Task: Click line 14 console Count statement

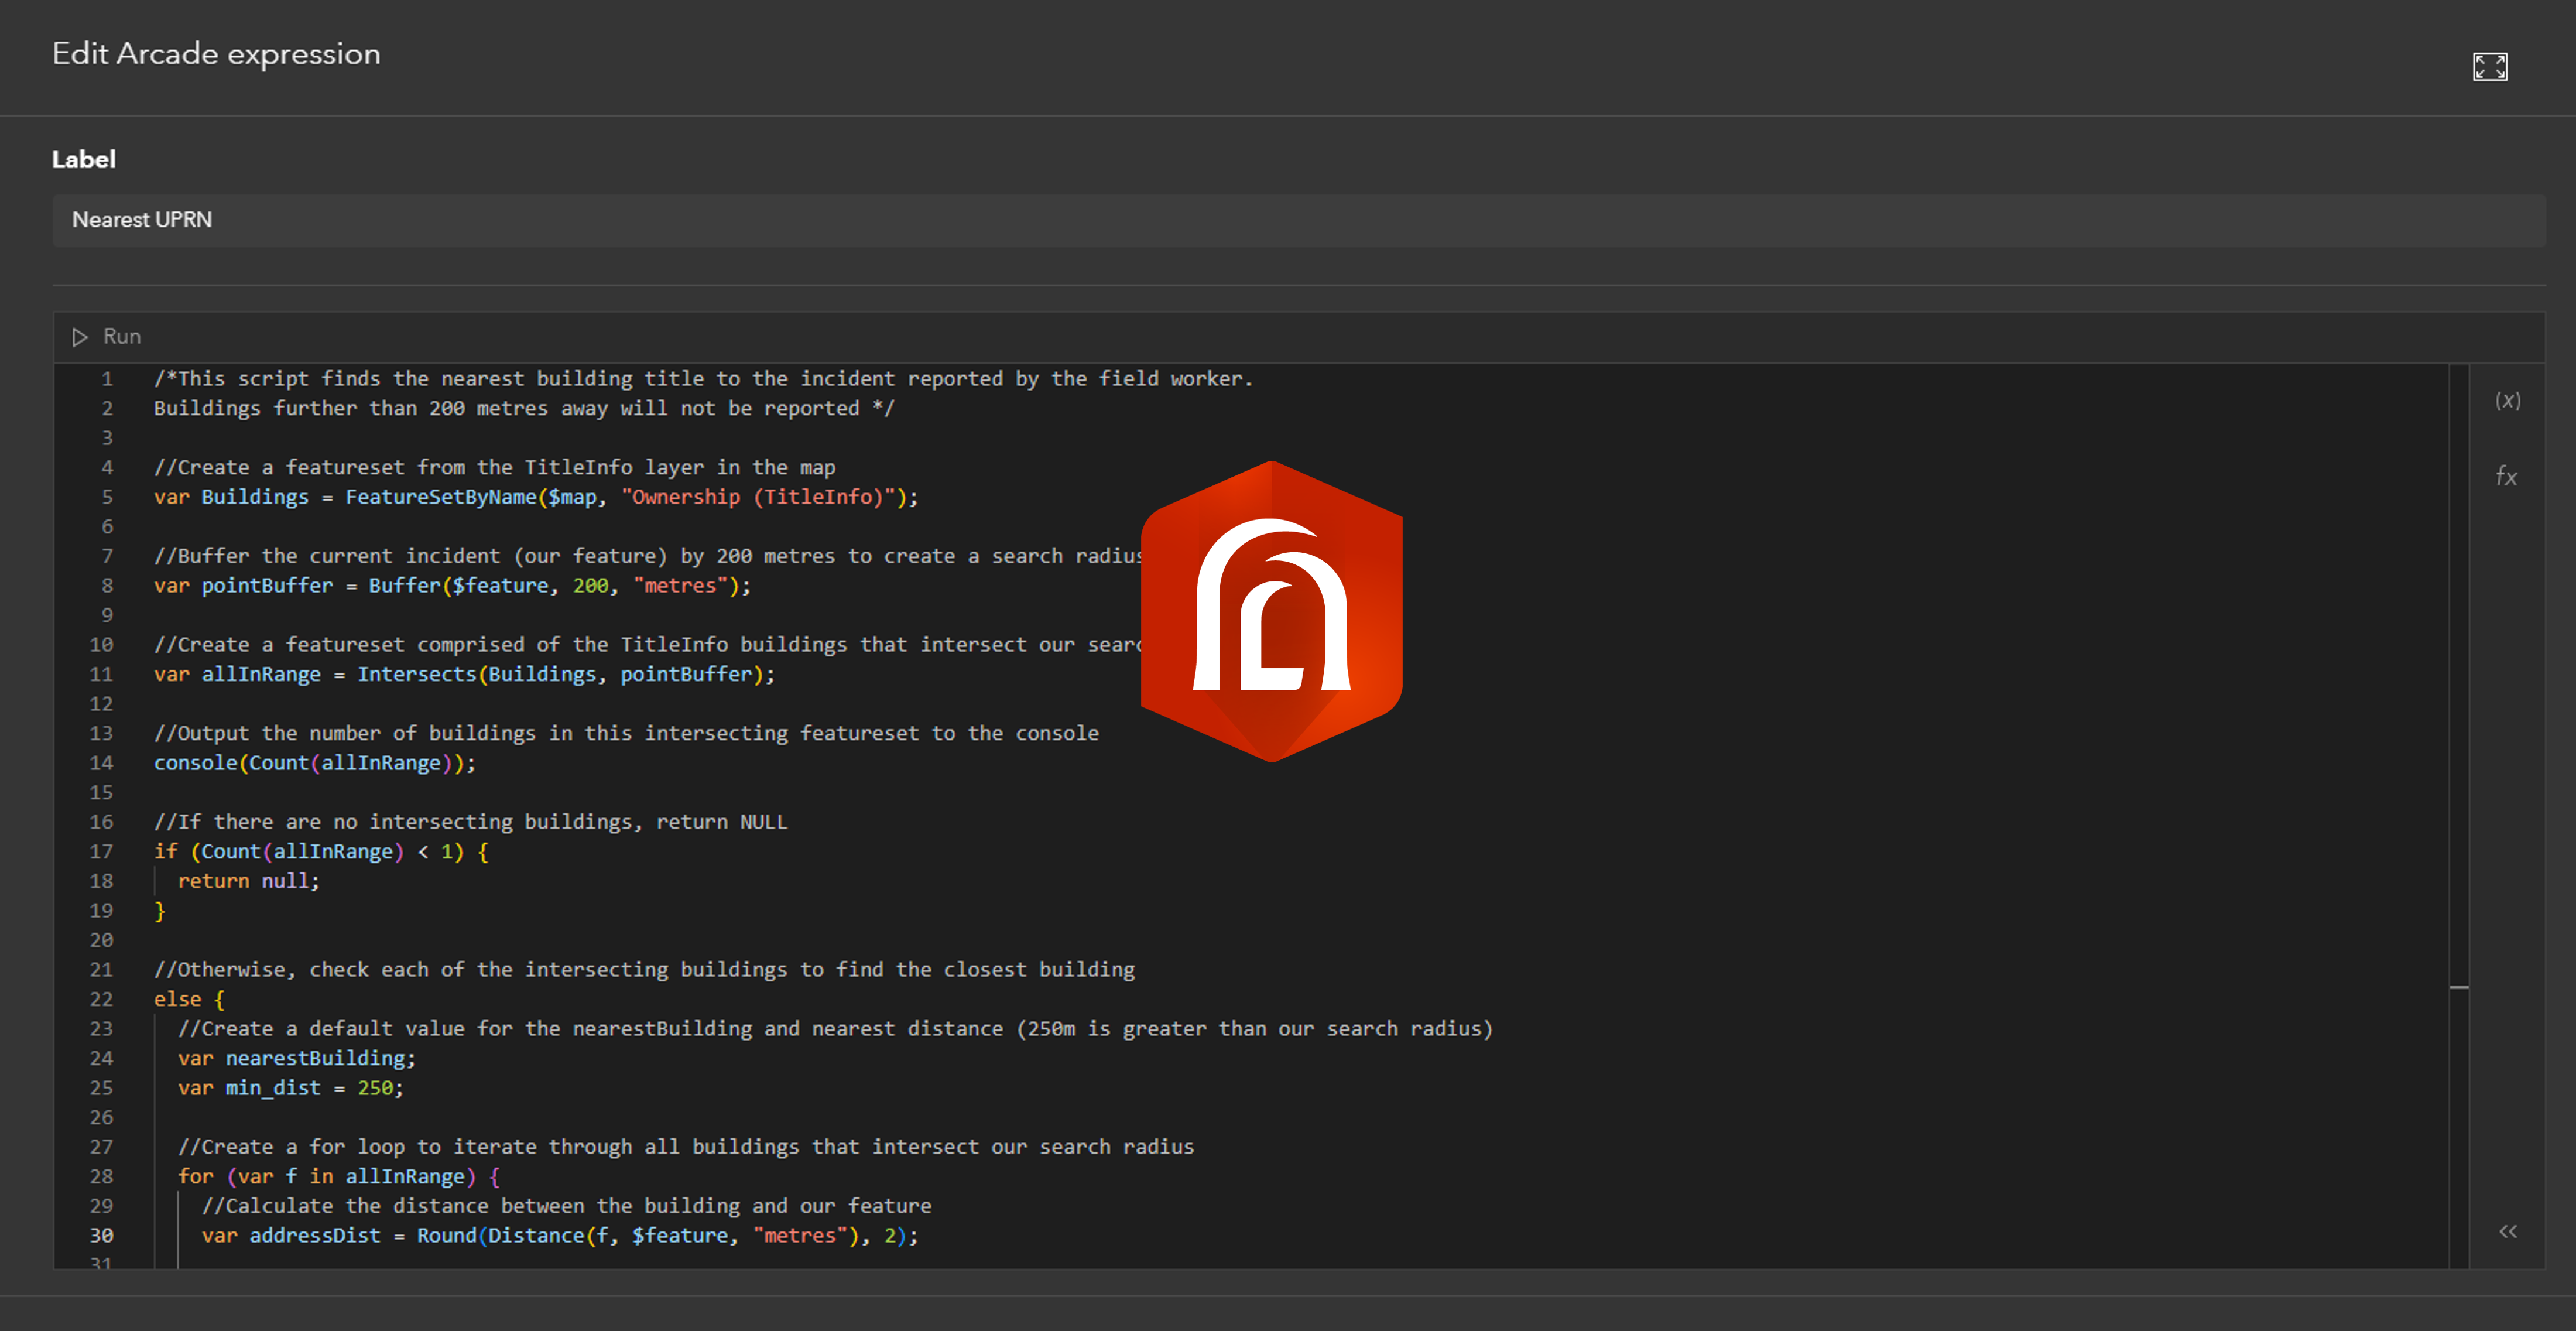Action: [315, 763]
